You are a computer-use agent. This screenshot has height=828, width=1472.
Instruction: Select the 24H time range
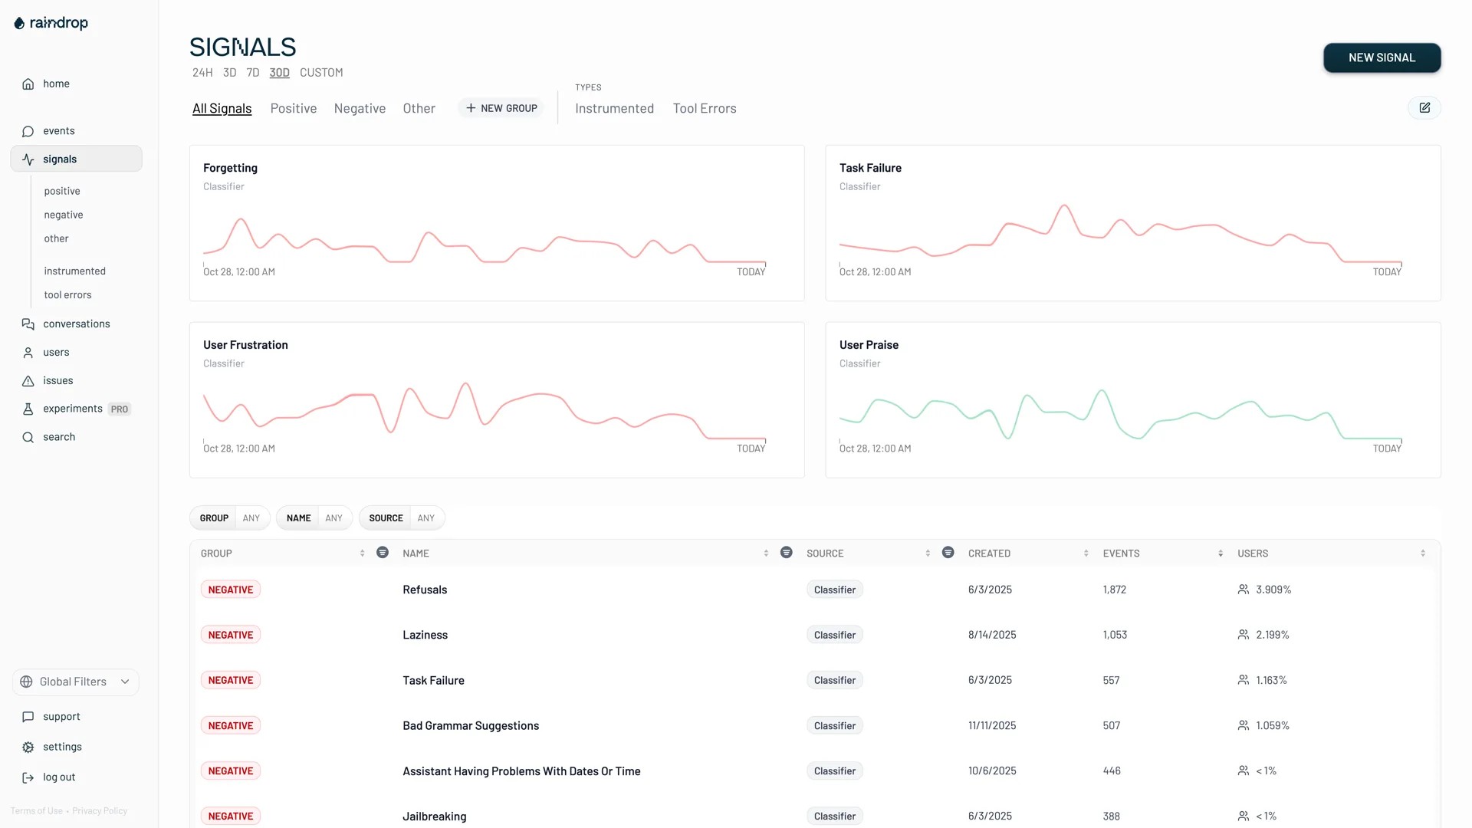(x=202, y=73)
